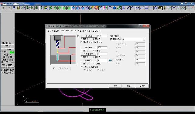Select 증분값 radio under the 안전높이 button

tap(94, 39)
